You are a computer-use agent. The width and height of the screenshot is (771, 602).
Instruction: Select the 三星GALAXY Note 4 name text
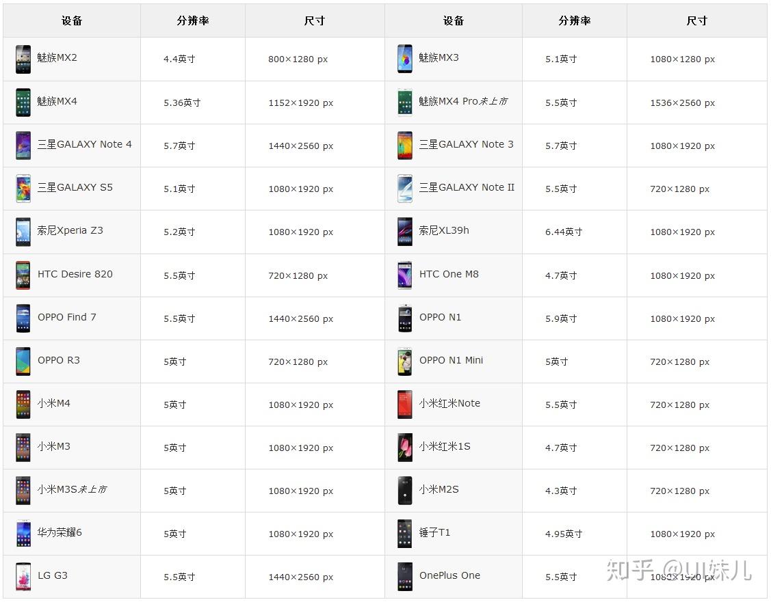(85, 144)
